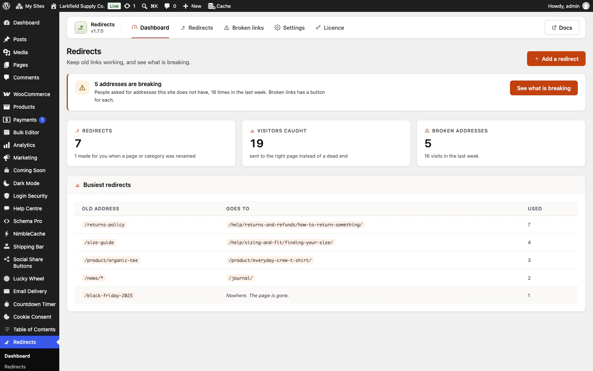Click the Broken Addresses card
The image size is (593, 371).
click(x=501, y=143)
